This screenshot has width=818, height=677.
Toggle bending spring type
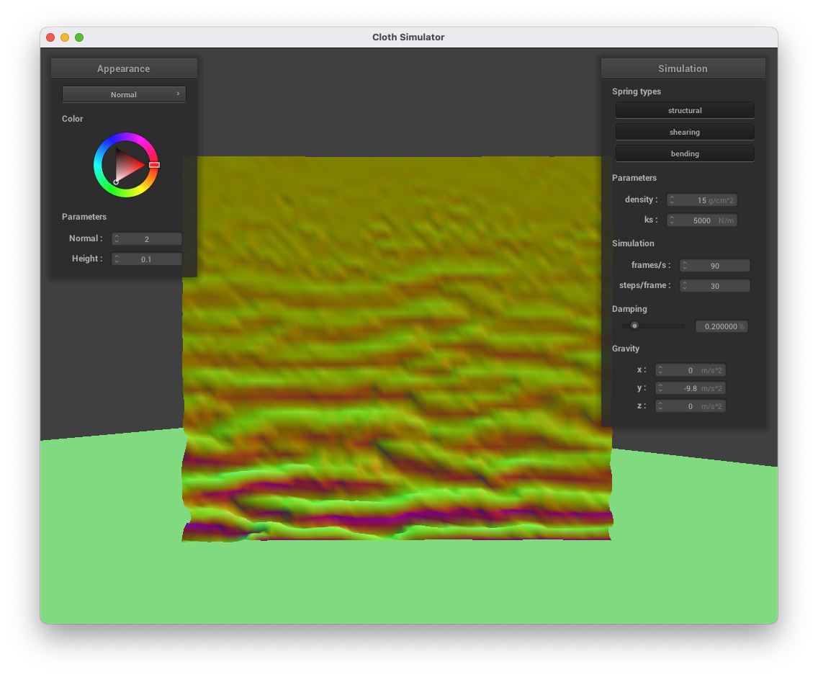point(685,153)
